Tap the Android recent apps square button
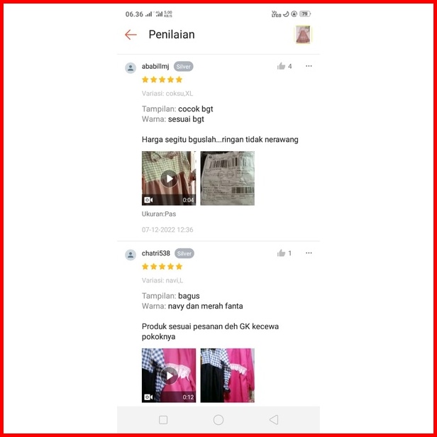This screenshot has width=437, height=437. [x=163, y=420]
